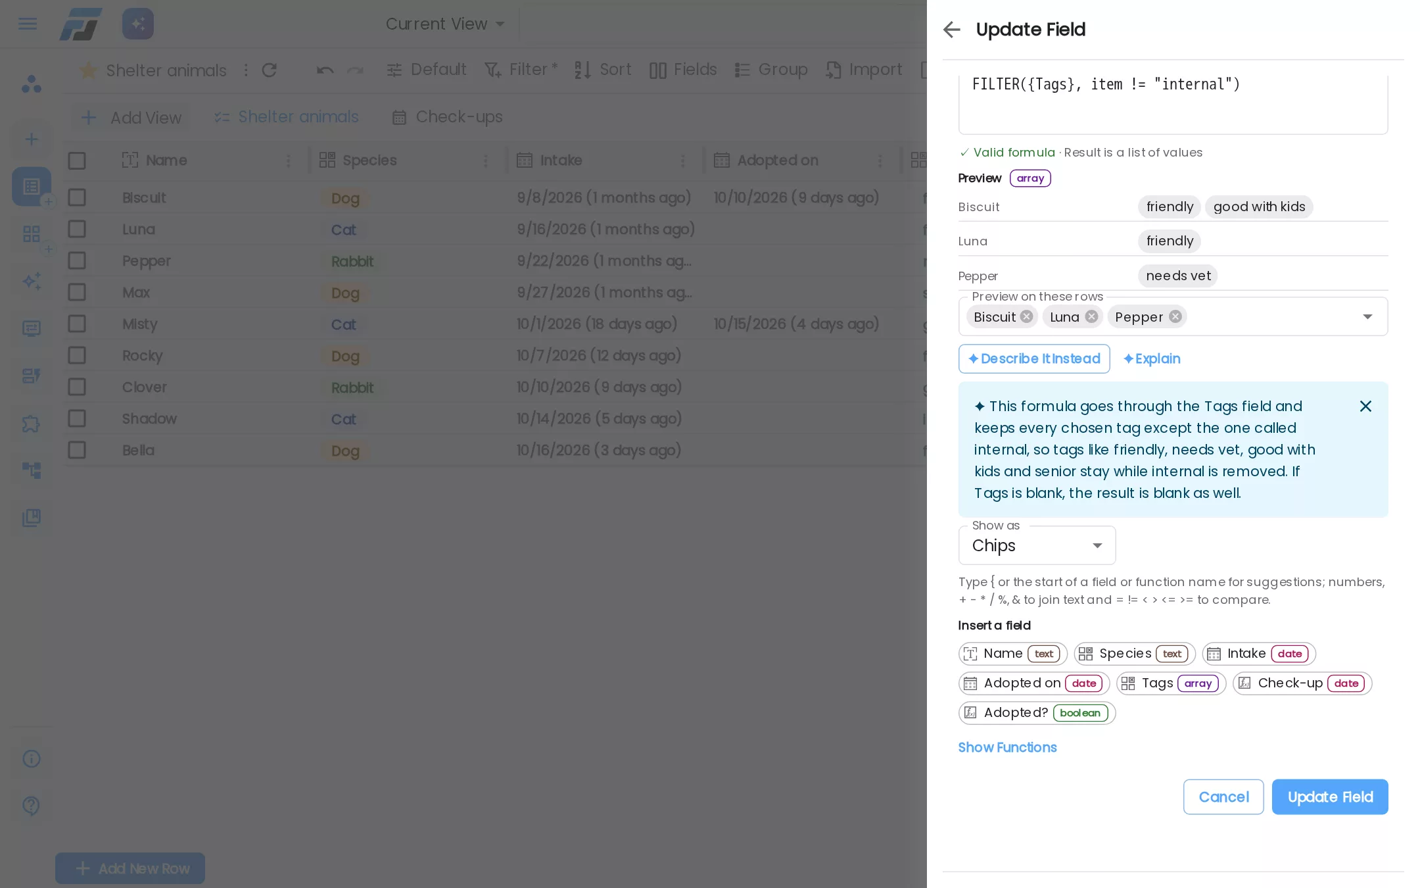The height and width of the screenshot is (888, 1420).
Task: Remove Luna chip from preview rows
Action: coord(1091,317)
